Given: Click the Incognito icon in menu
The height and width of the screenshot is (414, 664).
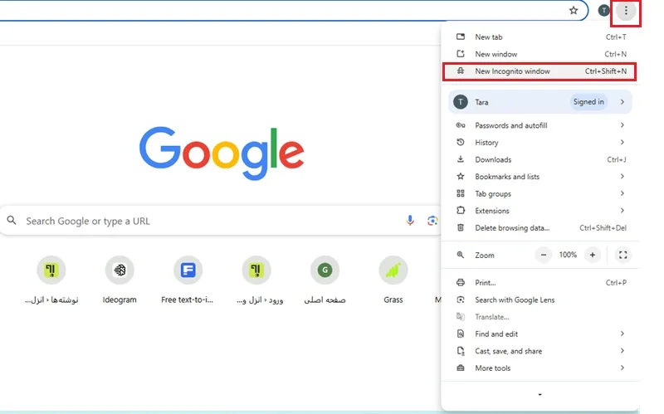Looking at the screenshot, I should [x=461, y=71].
